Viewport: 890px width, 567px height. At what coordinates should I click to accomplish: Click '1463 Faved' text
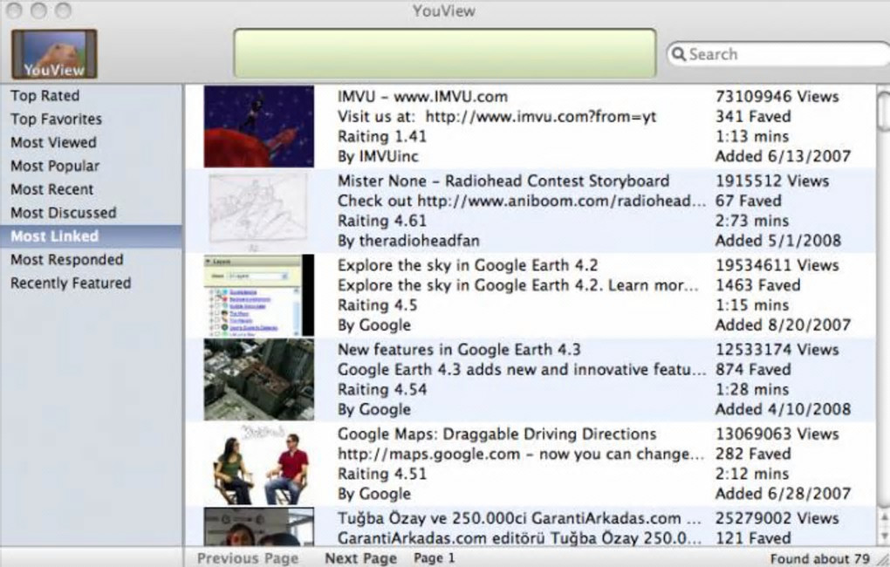click(x=757, y=285)
